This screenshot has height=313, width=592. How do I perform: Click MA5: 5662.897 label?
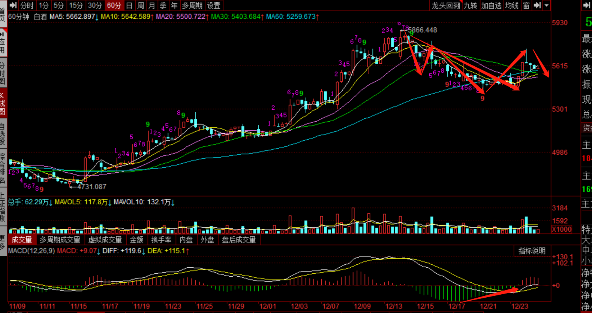[74, 17]
